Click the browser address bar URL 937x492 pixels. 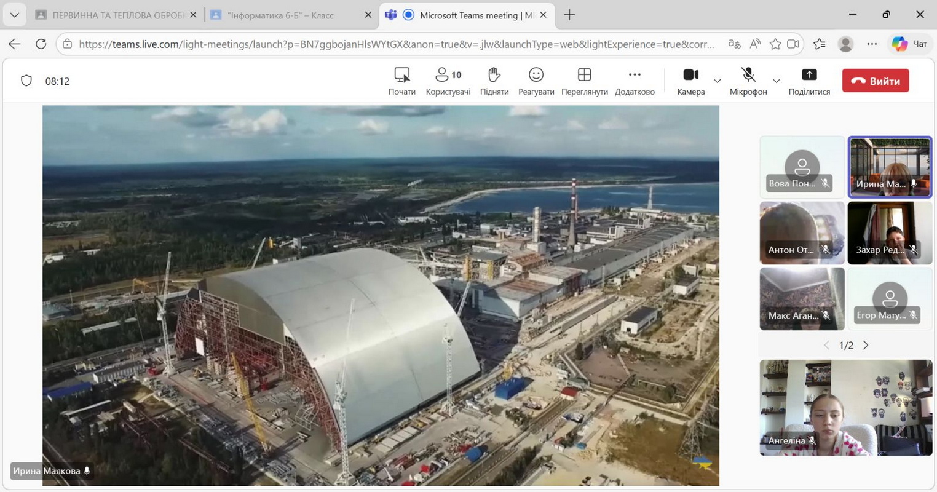coord(393,44)
